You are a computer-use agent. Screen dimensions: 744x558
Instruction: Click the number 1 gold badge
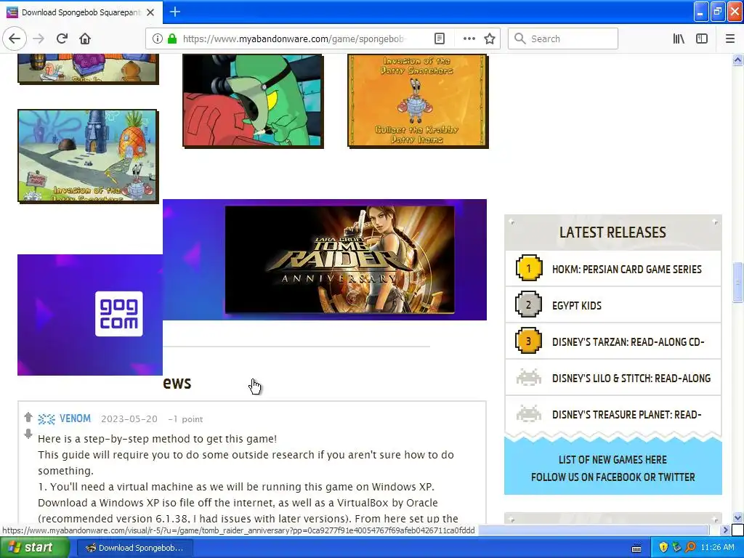529,268
